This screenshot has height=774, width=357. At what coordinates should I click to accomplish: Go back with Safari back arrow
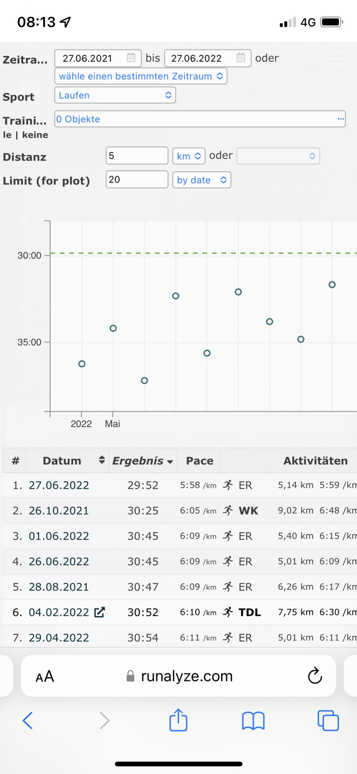click(x=28, y=720)
